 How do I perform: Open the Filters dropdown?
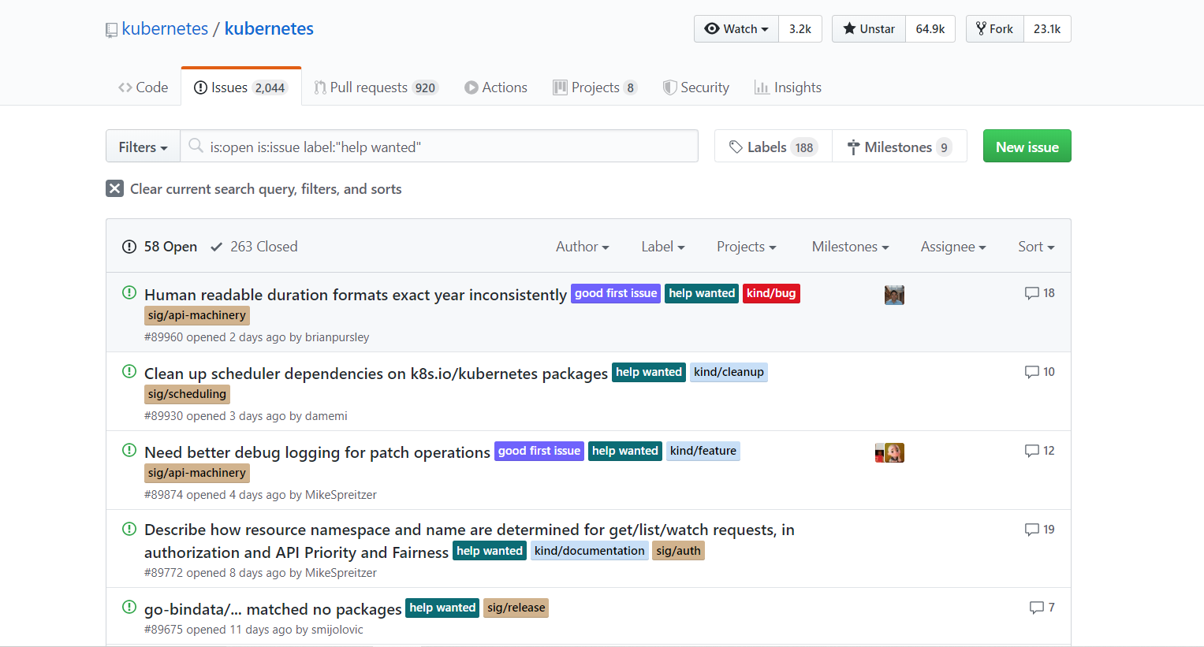(143, 147)
